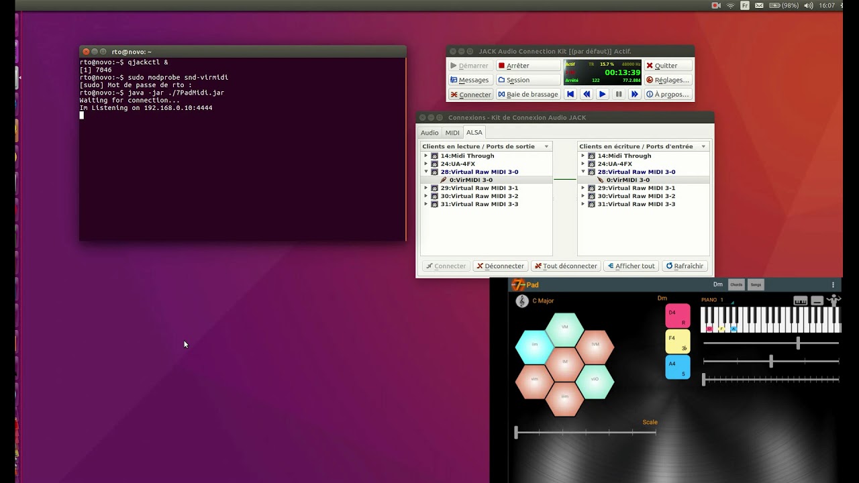Click JACK transport fast-forward button
This screenshot has height=483, width=859.
coord(634,95)
